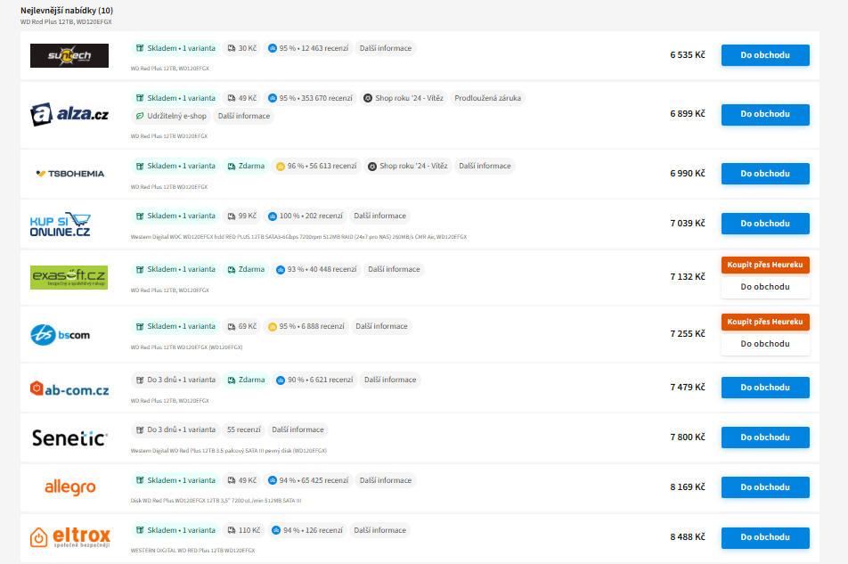Open allegro's 65 425 recenzí rating

coord(308,480)
